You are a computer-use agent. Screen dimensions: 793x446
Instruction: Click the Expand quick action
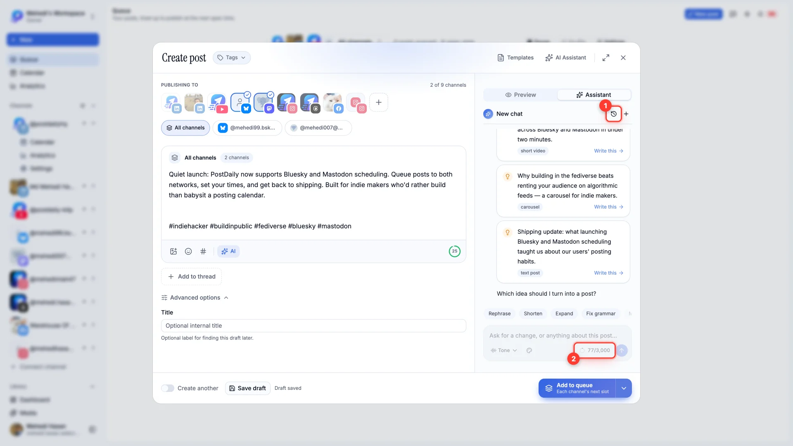click(x=564, y=314)
